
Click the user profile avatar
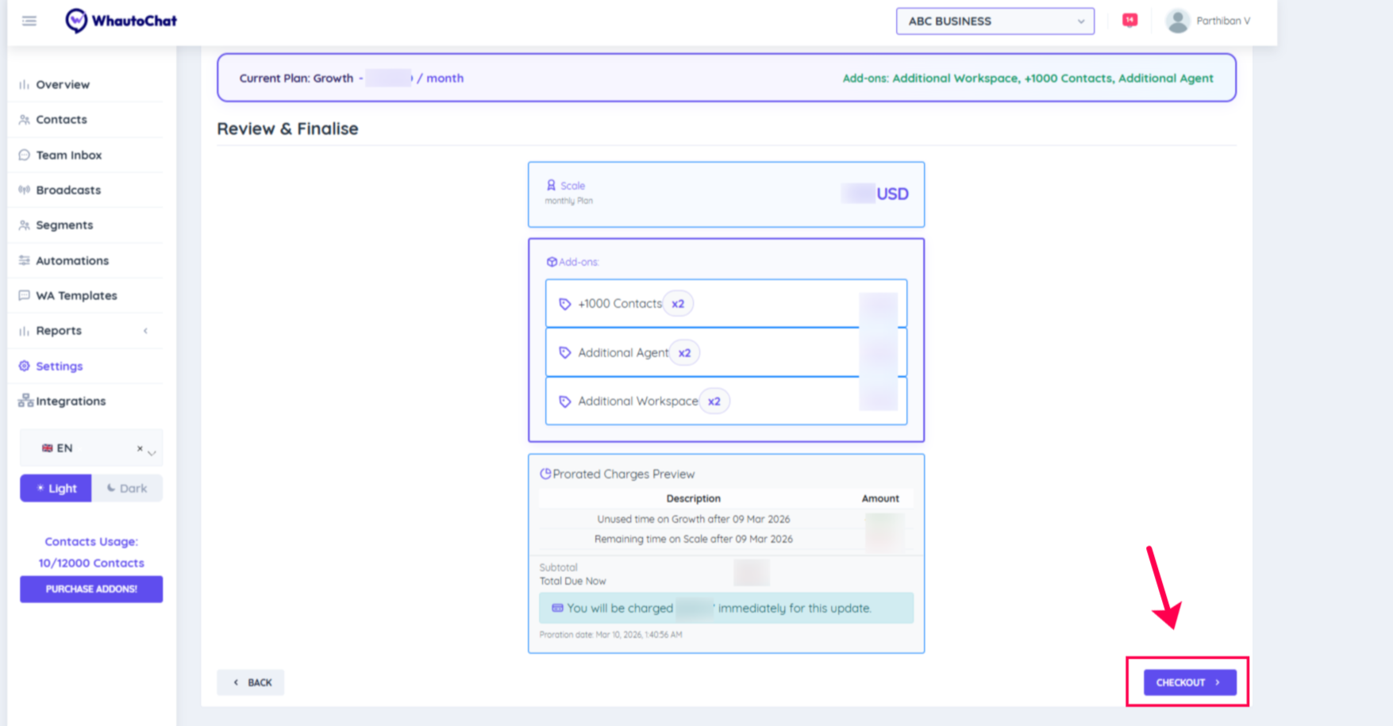click(x=1177, y=21)
